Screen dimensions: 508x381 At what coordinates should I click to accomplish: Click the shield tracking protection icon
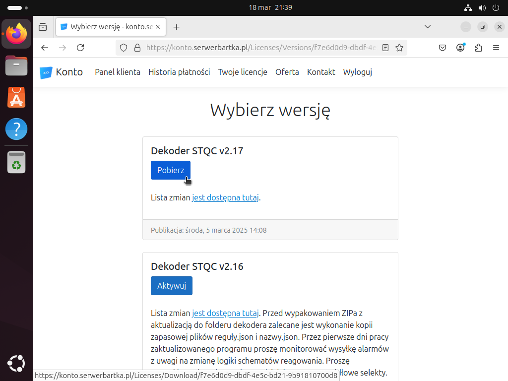(124, 48)
